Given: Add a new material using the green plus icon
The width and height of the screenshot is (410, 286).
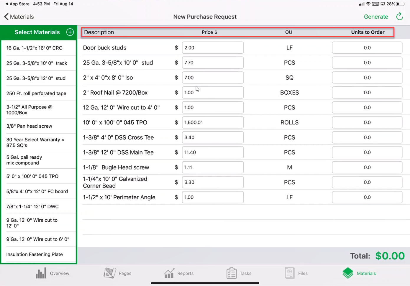Looking at the screenshot, I should (70, 32).
